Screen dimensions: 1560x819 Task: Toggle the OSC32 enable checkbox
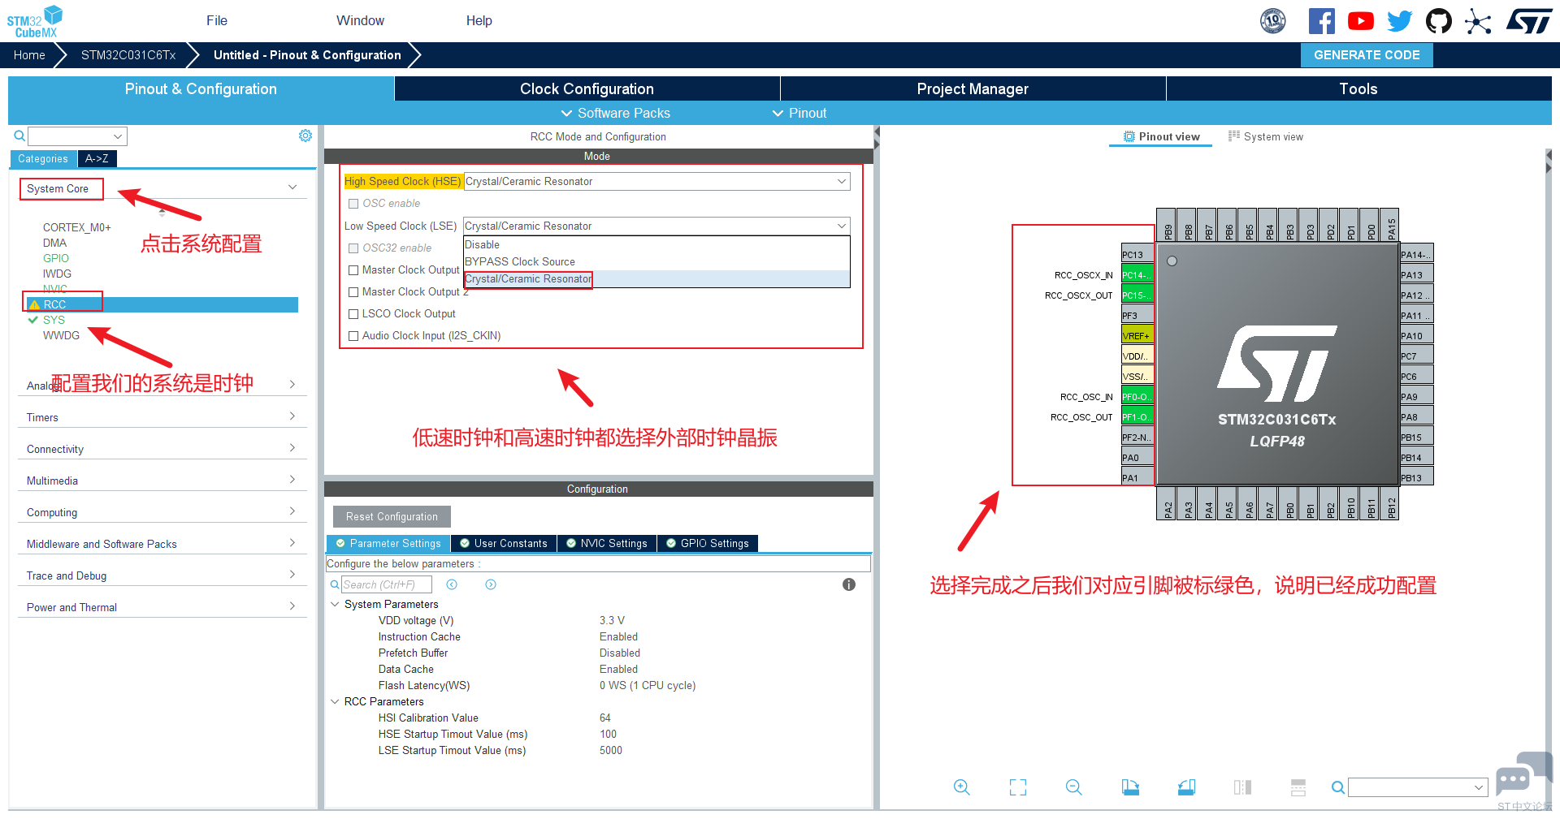click(353, 248)
